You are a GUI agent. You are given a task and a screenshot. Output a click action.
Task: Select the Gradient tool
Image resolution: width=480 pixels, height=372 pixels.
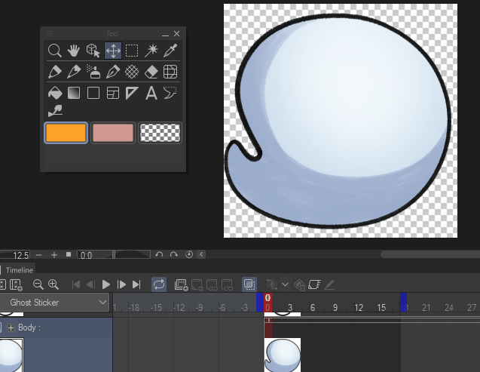[x=74, y=93]
